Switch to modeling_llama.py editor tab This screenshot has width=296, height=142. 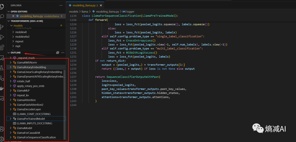click(x=85, y=5)
